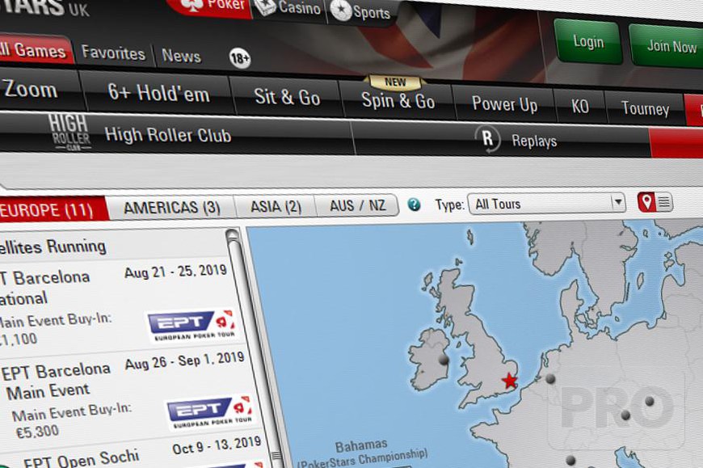Click the green Login button
The width and height of the screenshot is (703, 468).
tap(588, 42)
